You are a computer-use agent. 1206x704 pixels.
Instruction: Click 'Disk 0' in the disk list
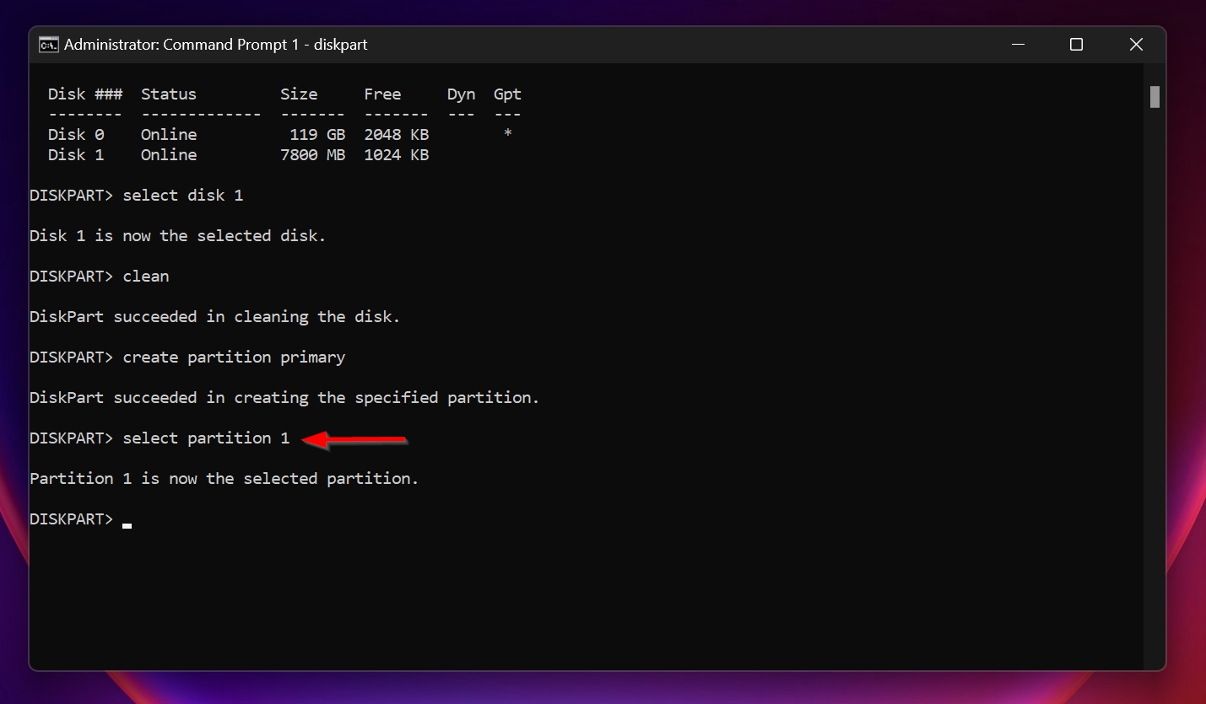coord(76,135)
